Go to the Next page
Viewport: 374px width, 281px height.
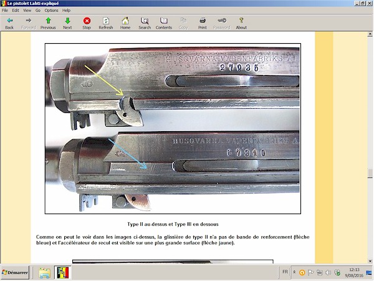click(67, 24)
